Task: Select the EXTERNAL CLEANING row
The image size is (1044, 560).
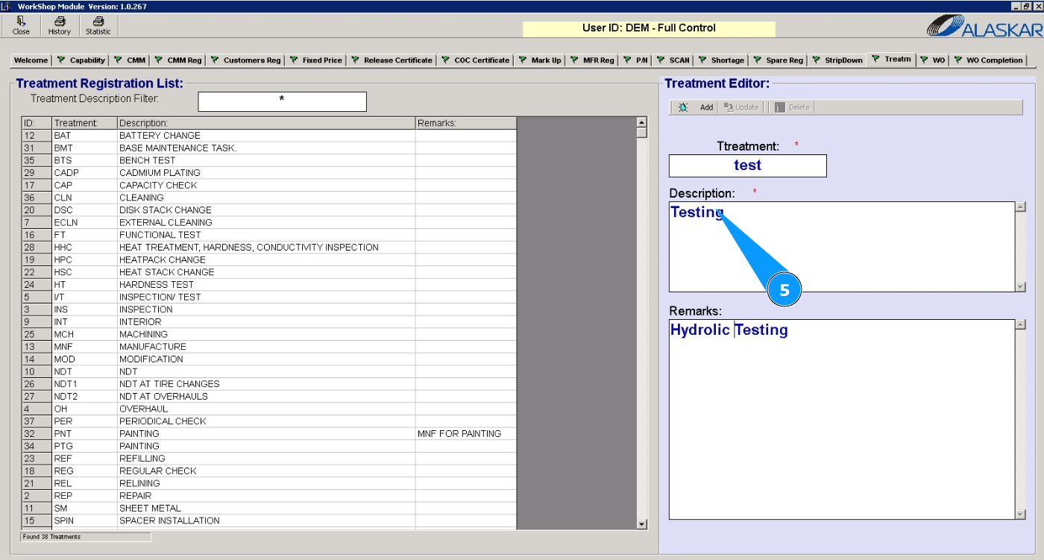Action: [x=268, y=222]
